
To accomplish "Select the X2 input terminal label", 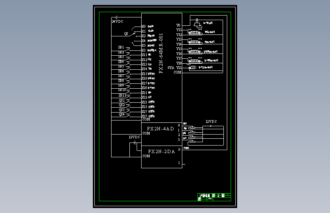I will [x=143, y=36].
